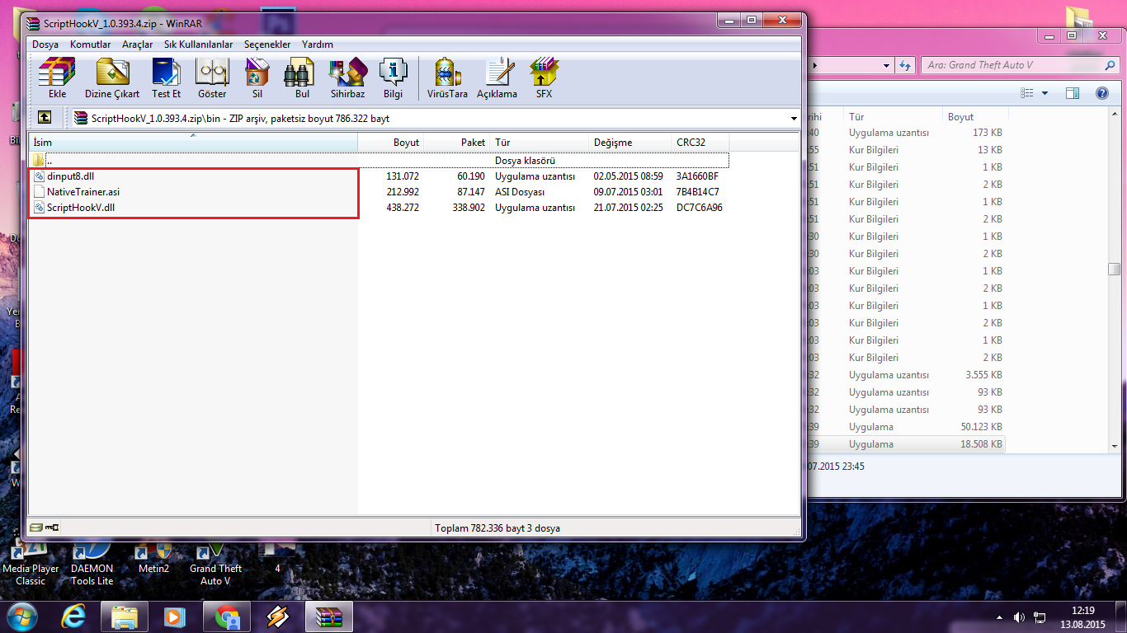Open Google Chrome taskbar button
Viewport: 1127px width, 633px height.
click(227, 617)
